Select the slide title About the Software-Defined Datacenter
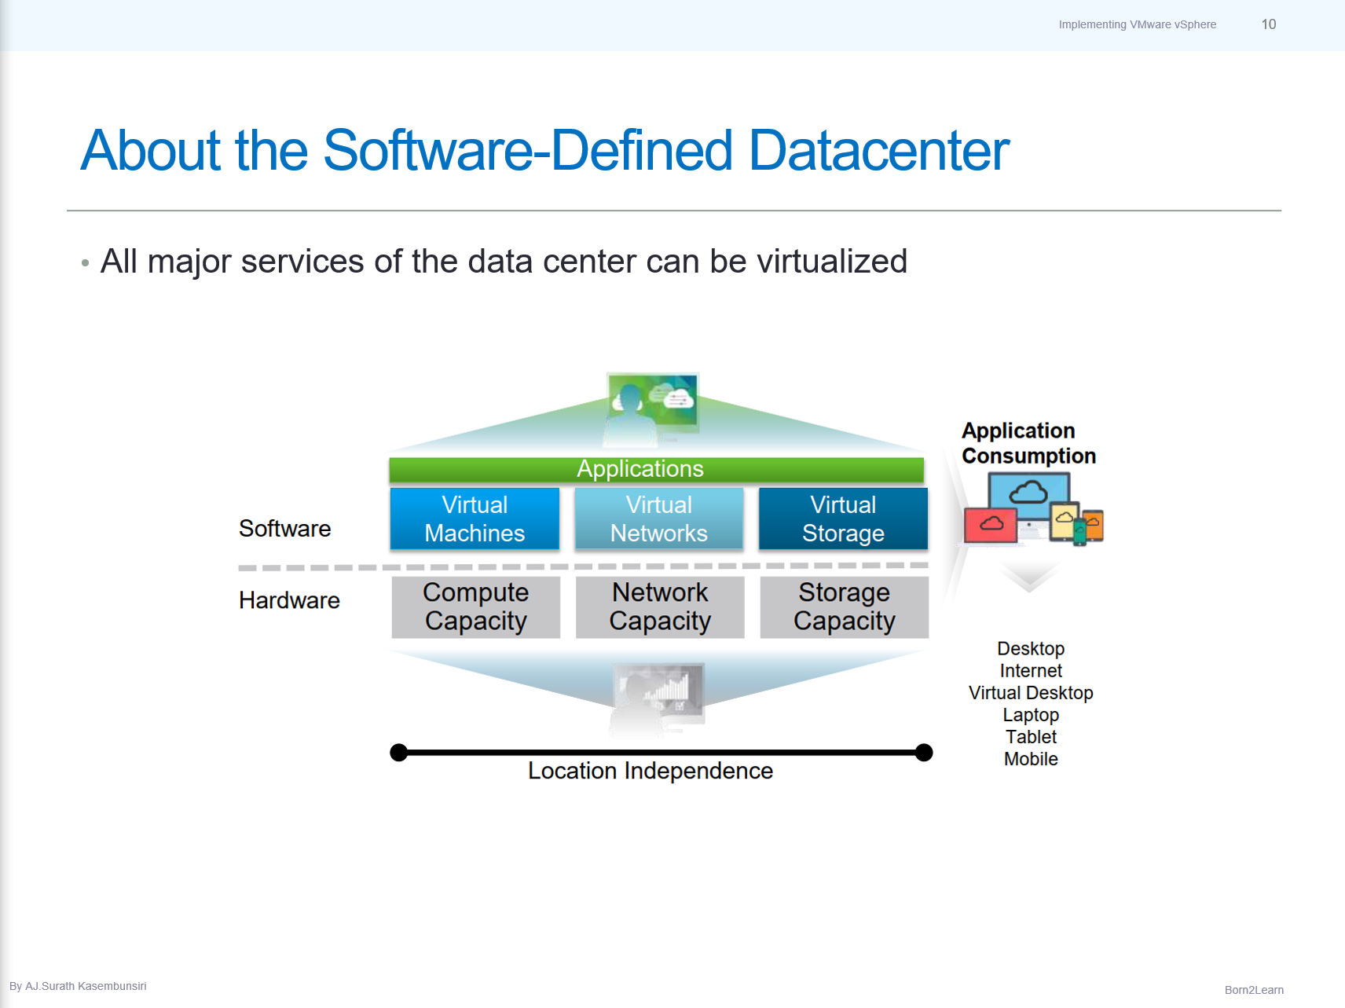This screenshot has width=1345, height=1008. point(545,150)
